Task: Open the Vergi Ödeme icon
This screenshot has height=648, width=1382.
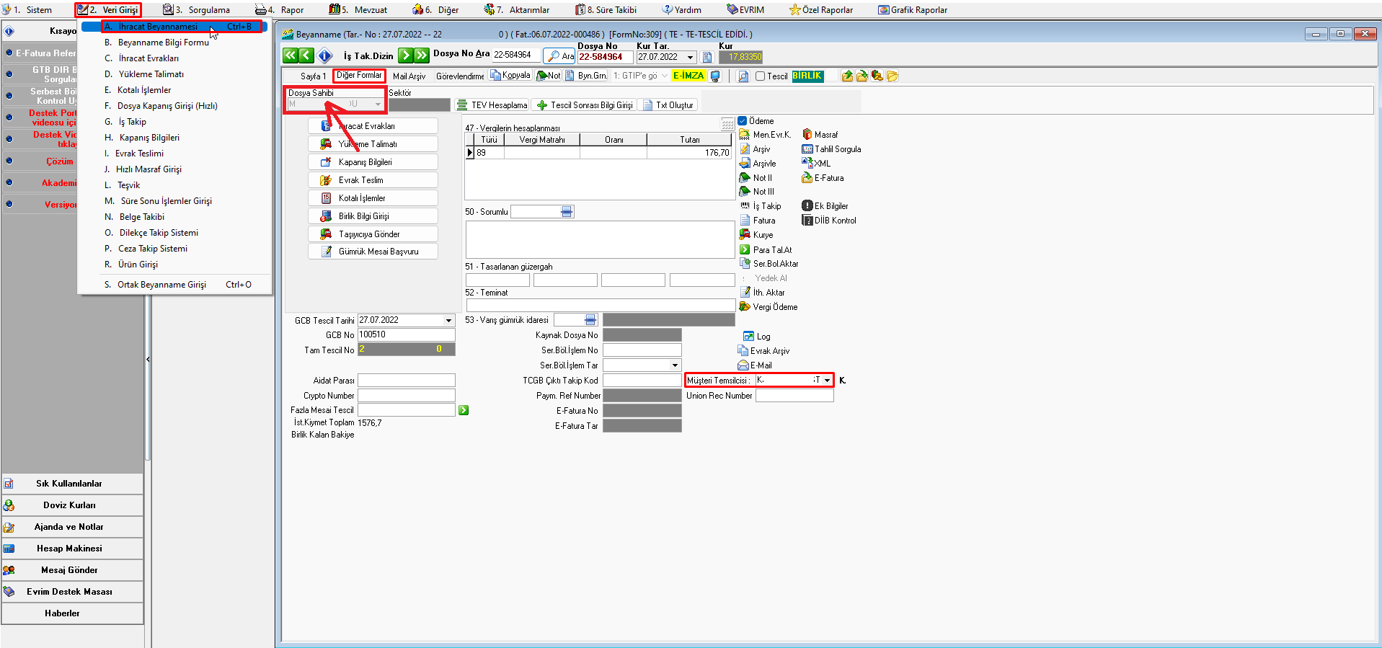Action: pos(745,307)
